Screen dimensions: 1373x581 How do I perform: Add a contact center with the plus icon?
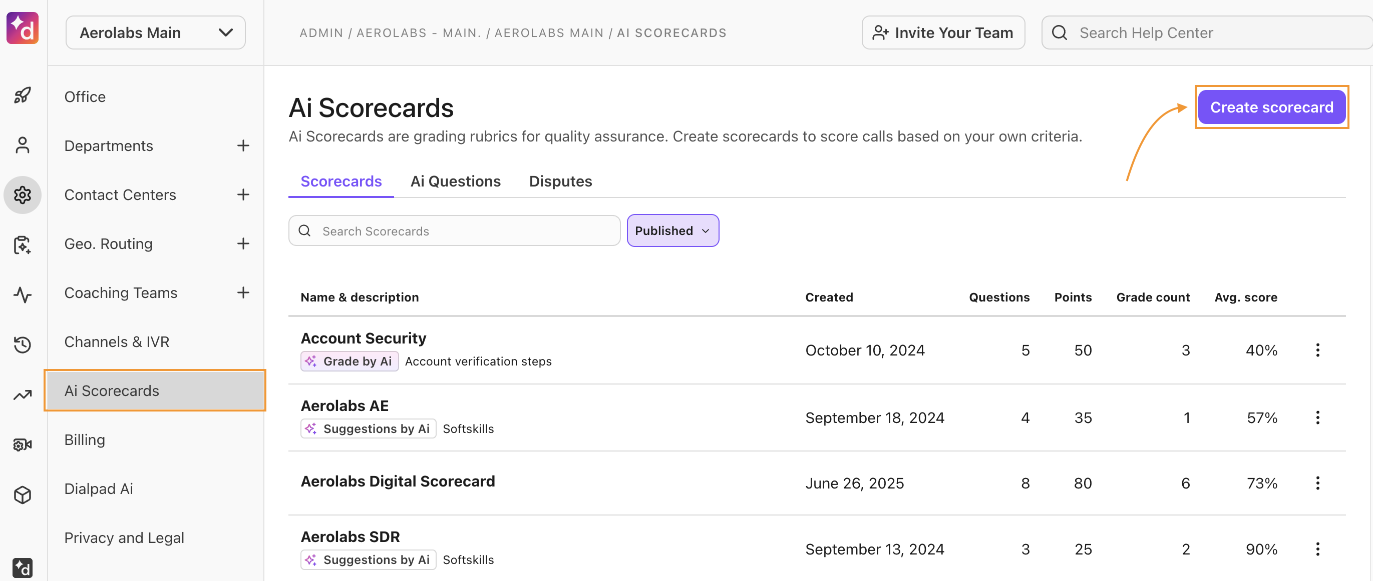243,194
